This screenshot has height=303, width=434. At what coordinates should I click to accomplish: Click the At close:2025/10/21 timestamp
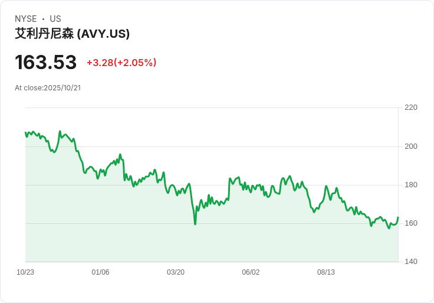pyautogui.click(x=48, y=88)
